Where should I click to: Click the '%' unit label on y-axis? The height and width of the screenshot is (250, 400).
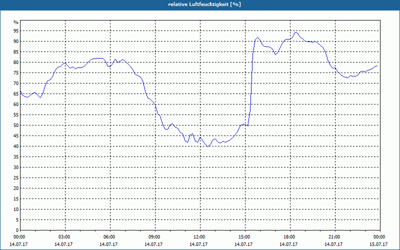pos(16,22)
